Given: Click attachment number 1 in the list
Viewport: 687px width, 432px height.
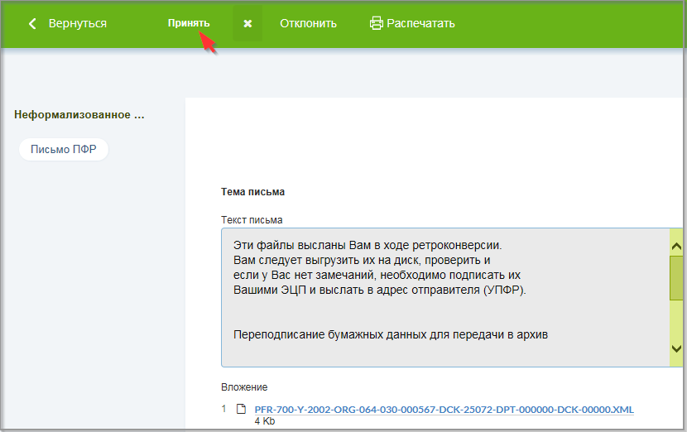Looking at the screenshot, I should pyautogui.click(x=223, y=410).
